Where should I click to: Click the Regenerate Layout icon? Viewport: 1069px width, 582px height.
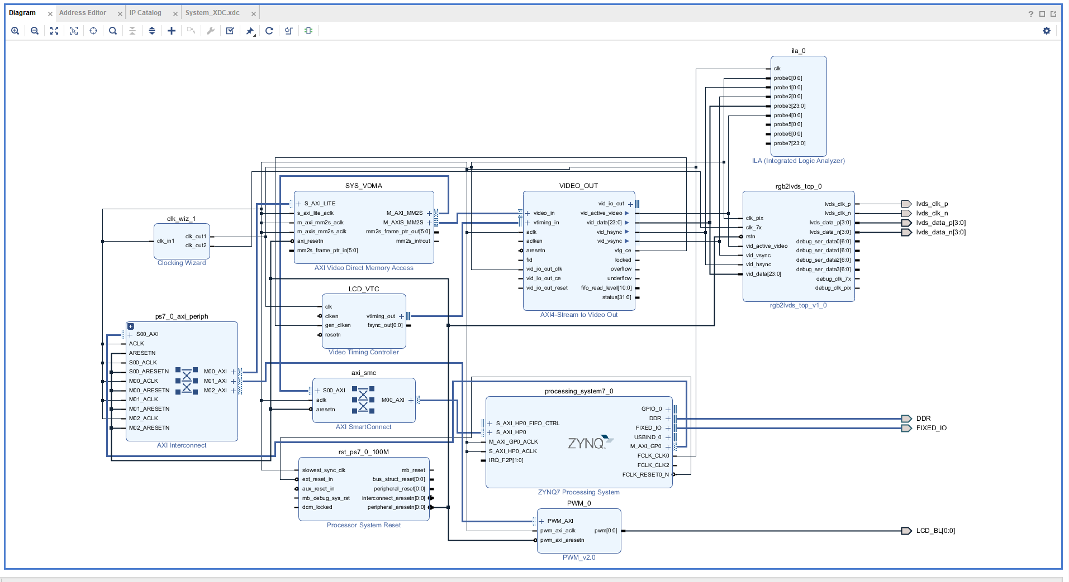point(269,31)
